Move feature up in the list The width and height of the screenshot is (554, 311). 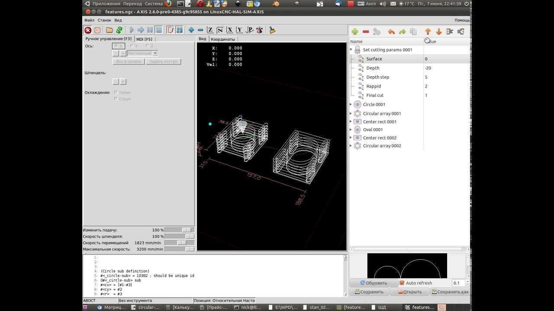428,32
